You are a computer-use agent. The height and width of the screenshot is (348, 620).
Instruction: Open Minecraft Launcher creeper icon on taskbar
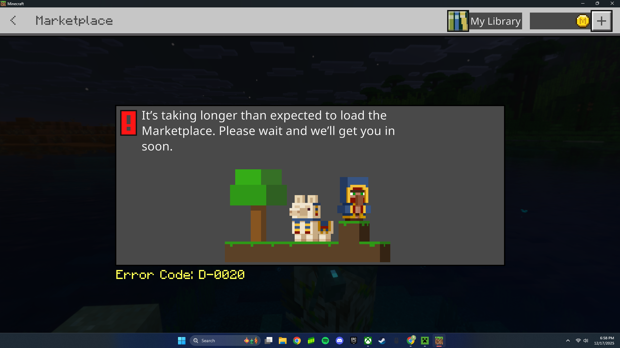(425, 341)
